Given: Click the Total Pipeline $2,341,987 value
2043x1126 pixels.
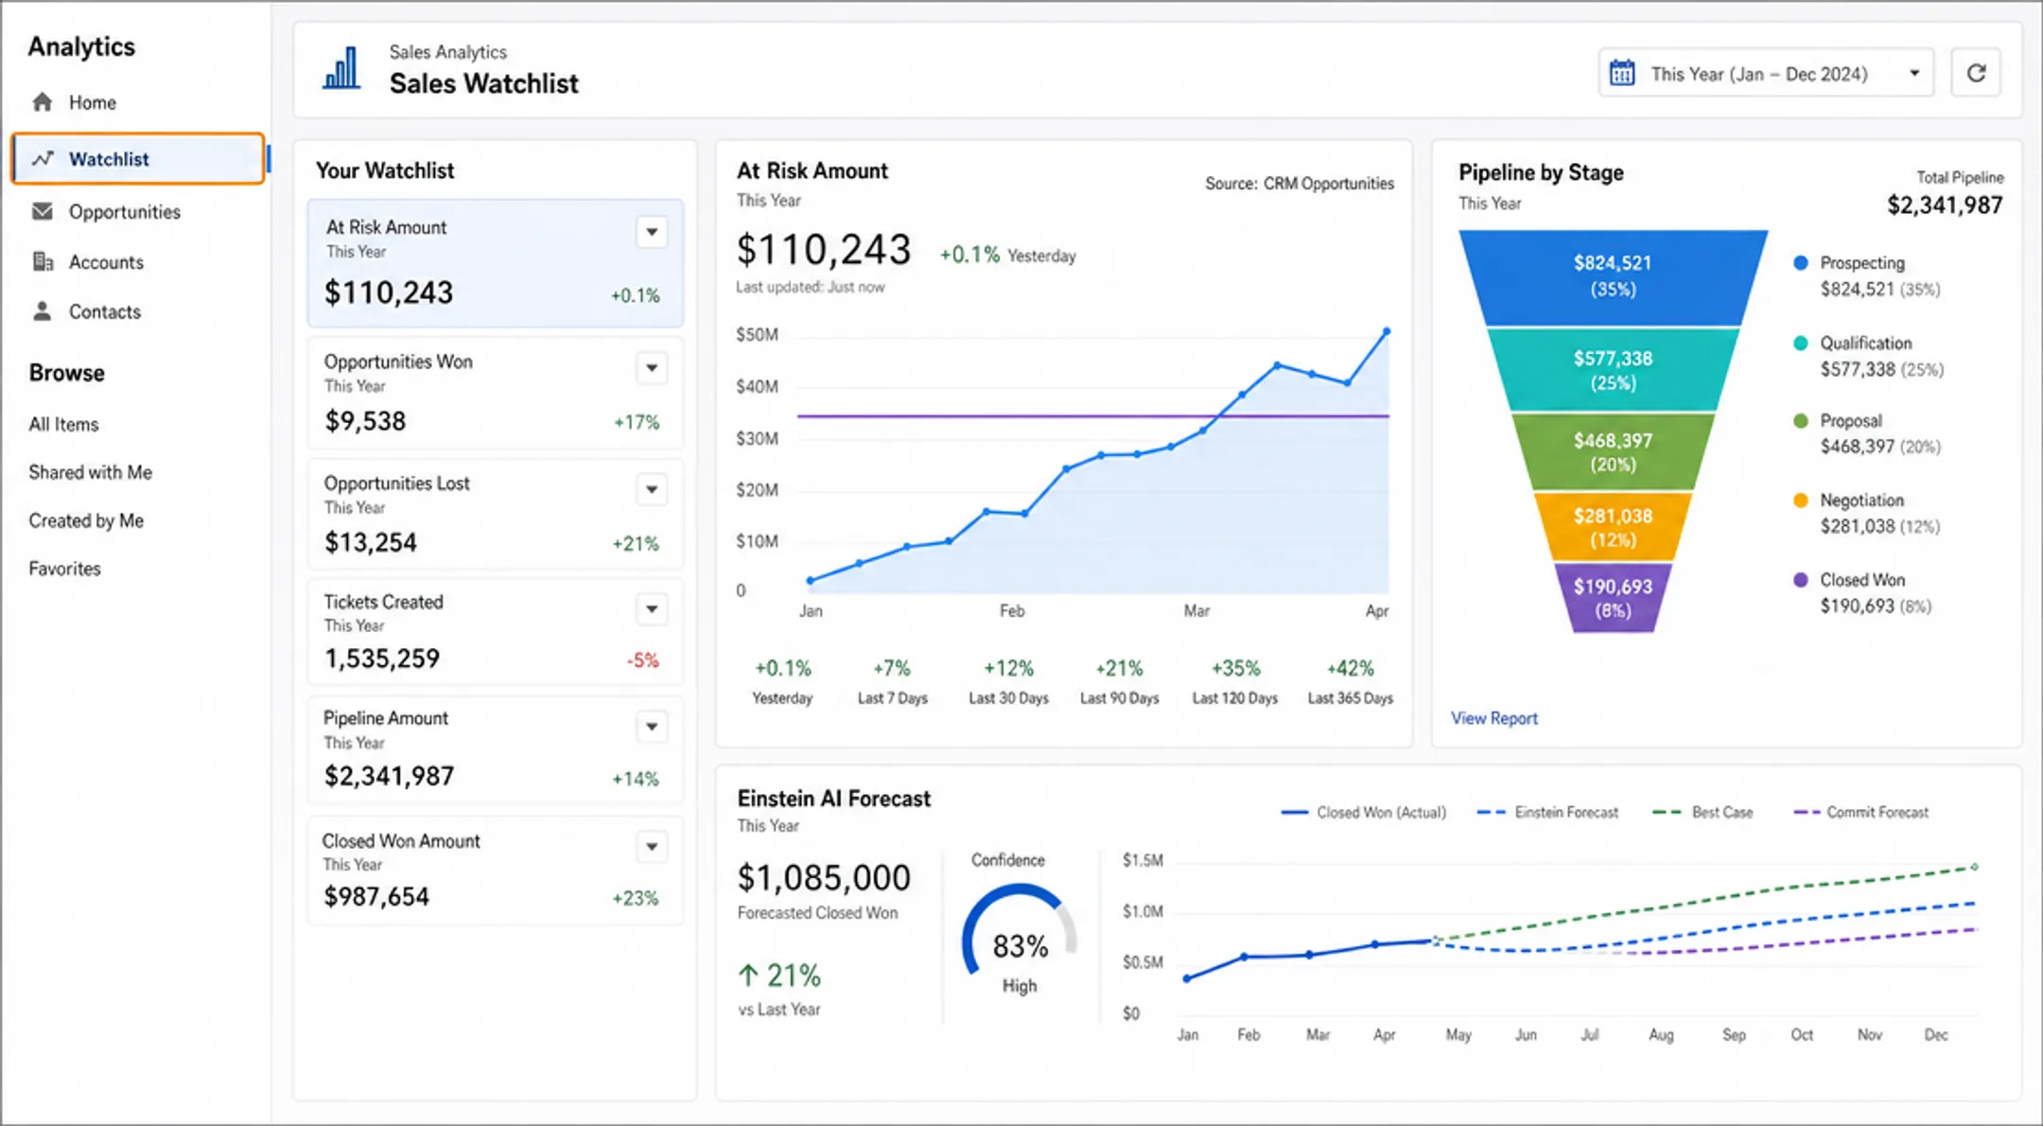Looking at the screenshot, I should [1945, 205].
